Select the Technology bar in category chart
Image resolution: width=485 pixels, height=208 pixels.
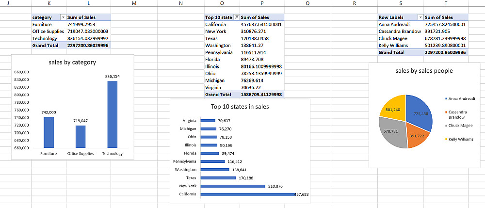click(112, 114)
